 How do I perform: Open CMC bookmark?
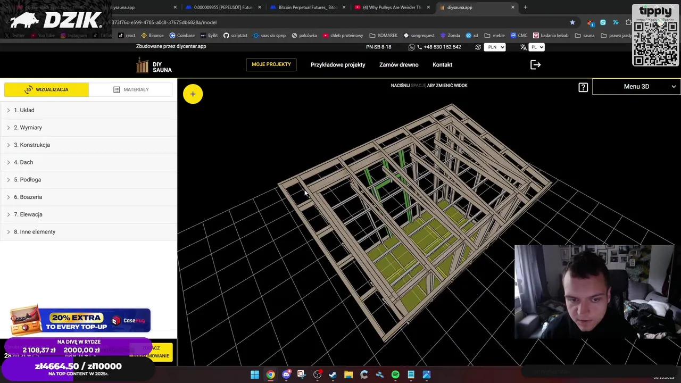point(519,36)
